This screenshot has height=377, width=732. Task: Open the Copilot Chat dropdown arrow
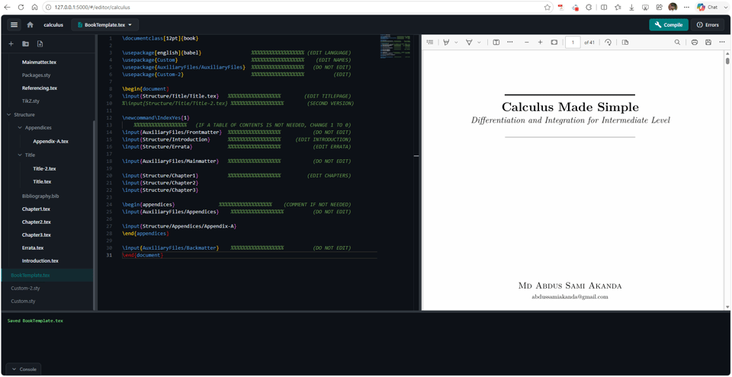click(x=725, y=8)
